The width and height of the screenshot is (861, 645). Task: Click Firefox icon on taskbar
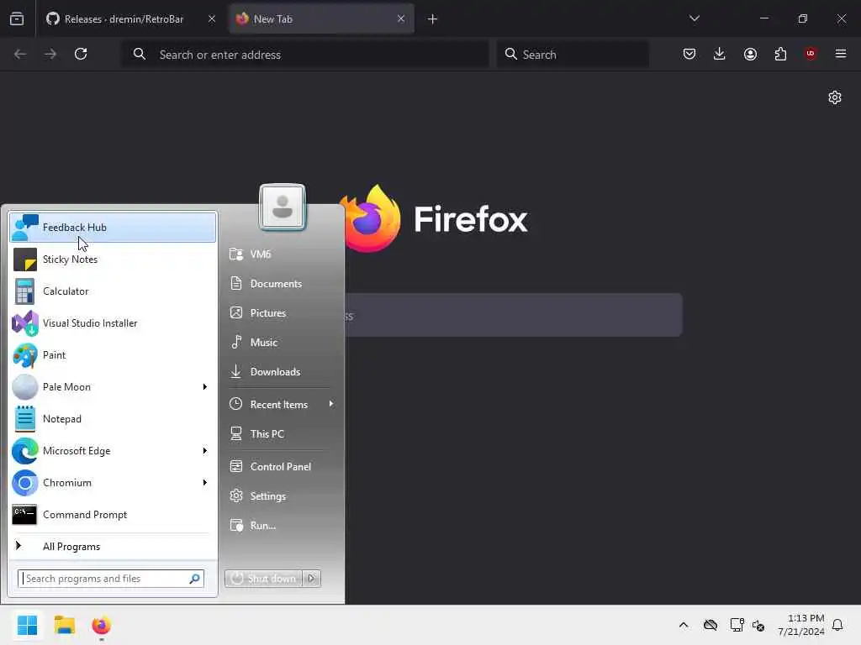point(102,625)
